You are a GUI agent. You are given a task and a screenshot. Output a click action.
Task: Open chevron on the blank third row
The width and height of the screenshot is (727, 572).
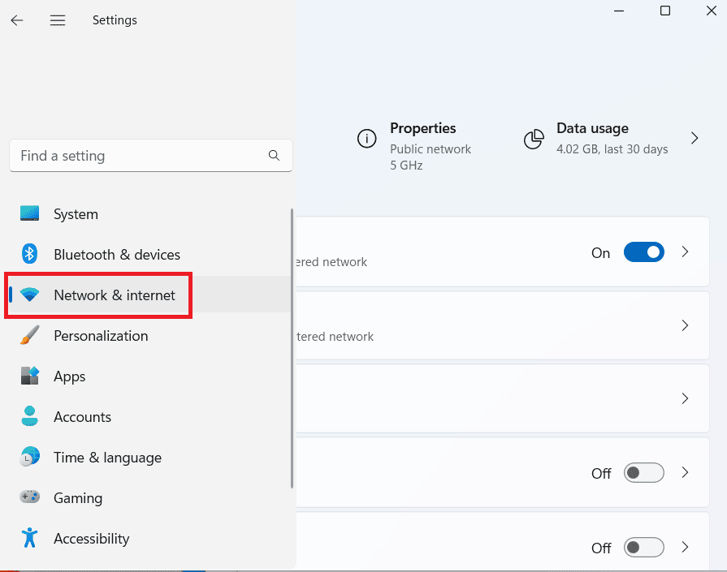[x=686, y=398]
